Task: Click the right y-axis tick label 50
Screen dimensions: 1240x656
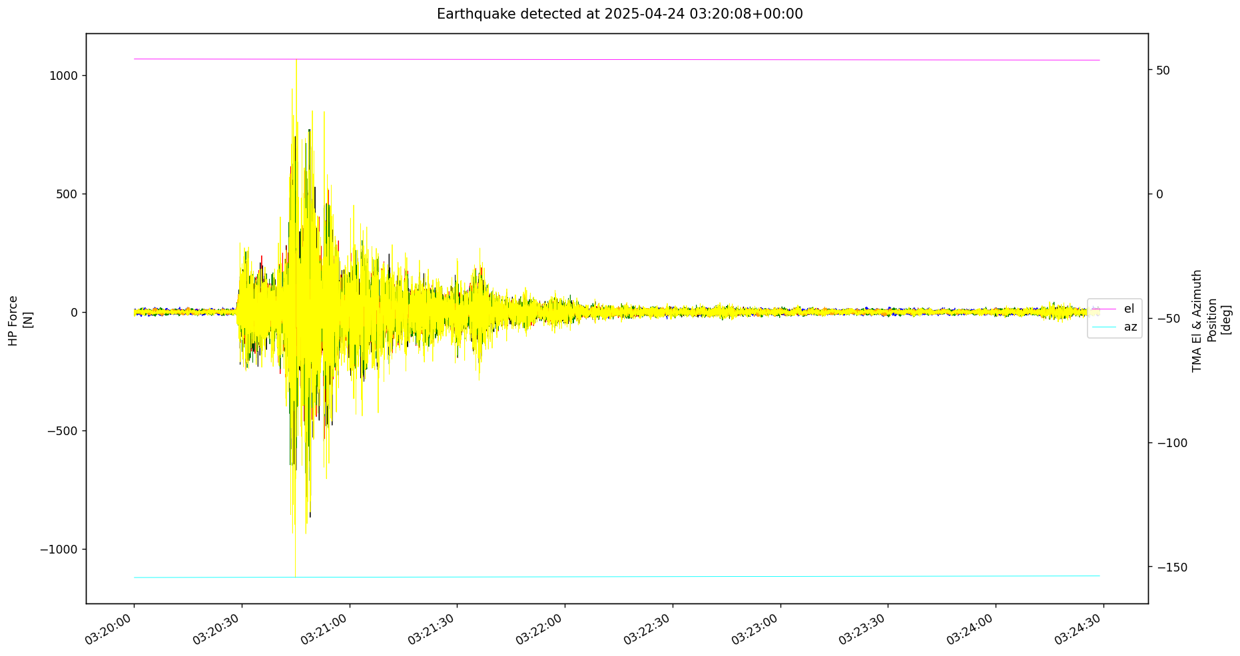Action: [x=1163, y=70]
